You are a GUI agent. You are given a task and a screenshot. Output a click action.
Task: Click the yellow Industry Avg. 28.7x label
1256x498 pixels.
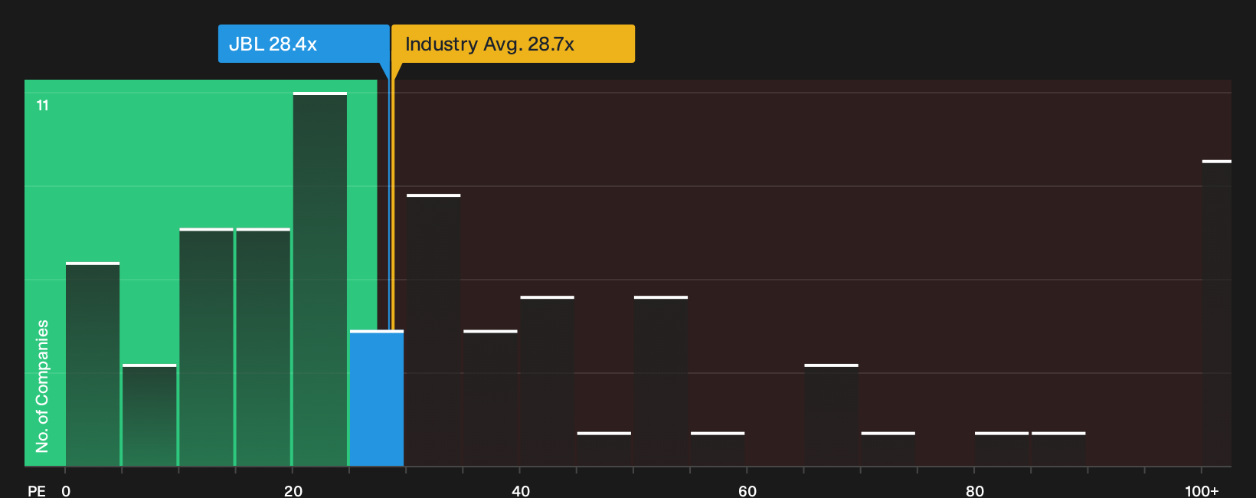[513, 44]
